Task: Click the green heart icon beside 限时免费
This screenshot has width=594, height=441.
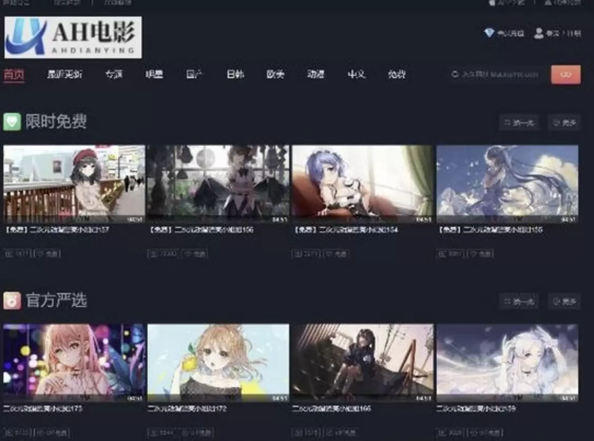Action: point(12,122)
